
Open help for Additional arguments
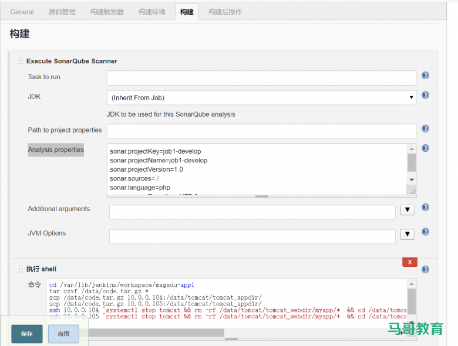(x=425, y=208)
